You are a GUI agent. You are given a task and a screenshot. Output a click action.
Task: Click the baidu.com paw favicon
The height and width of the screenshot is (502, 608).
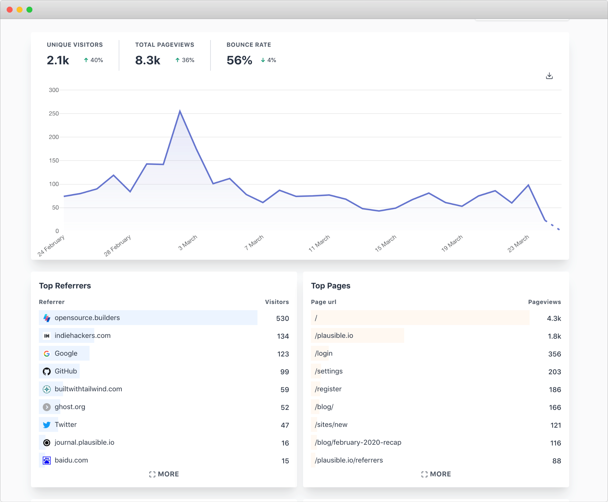pos(47,460)
